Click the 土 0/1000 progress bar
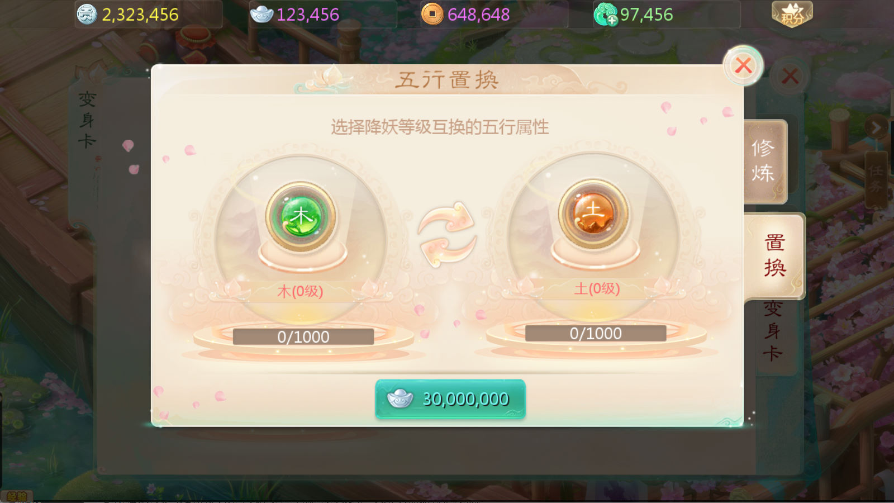The width and height of the screenshot is (894, 503). pos(596,333)
